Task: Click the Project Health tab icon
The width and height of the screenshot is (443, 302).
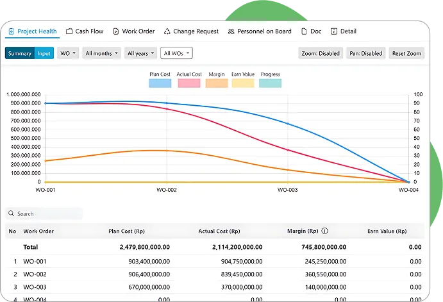Action: click(x=12, y=31)
